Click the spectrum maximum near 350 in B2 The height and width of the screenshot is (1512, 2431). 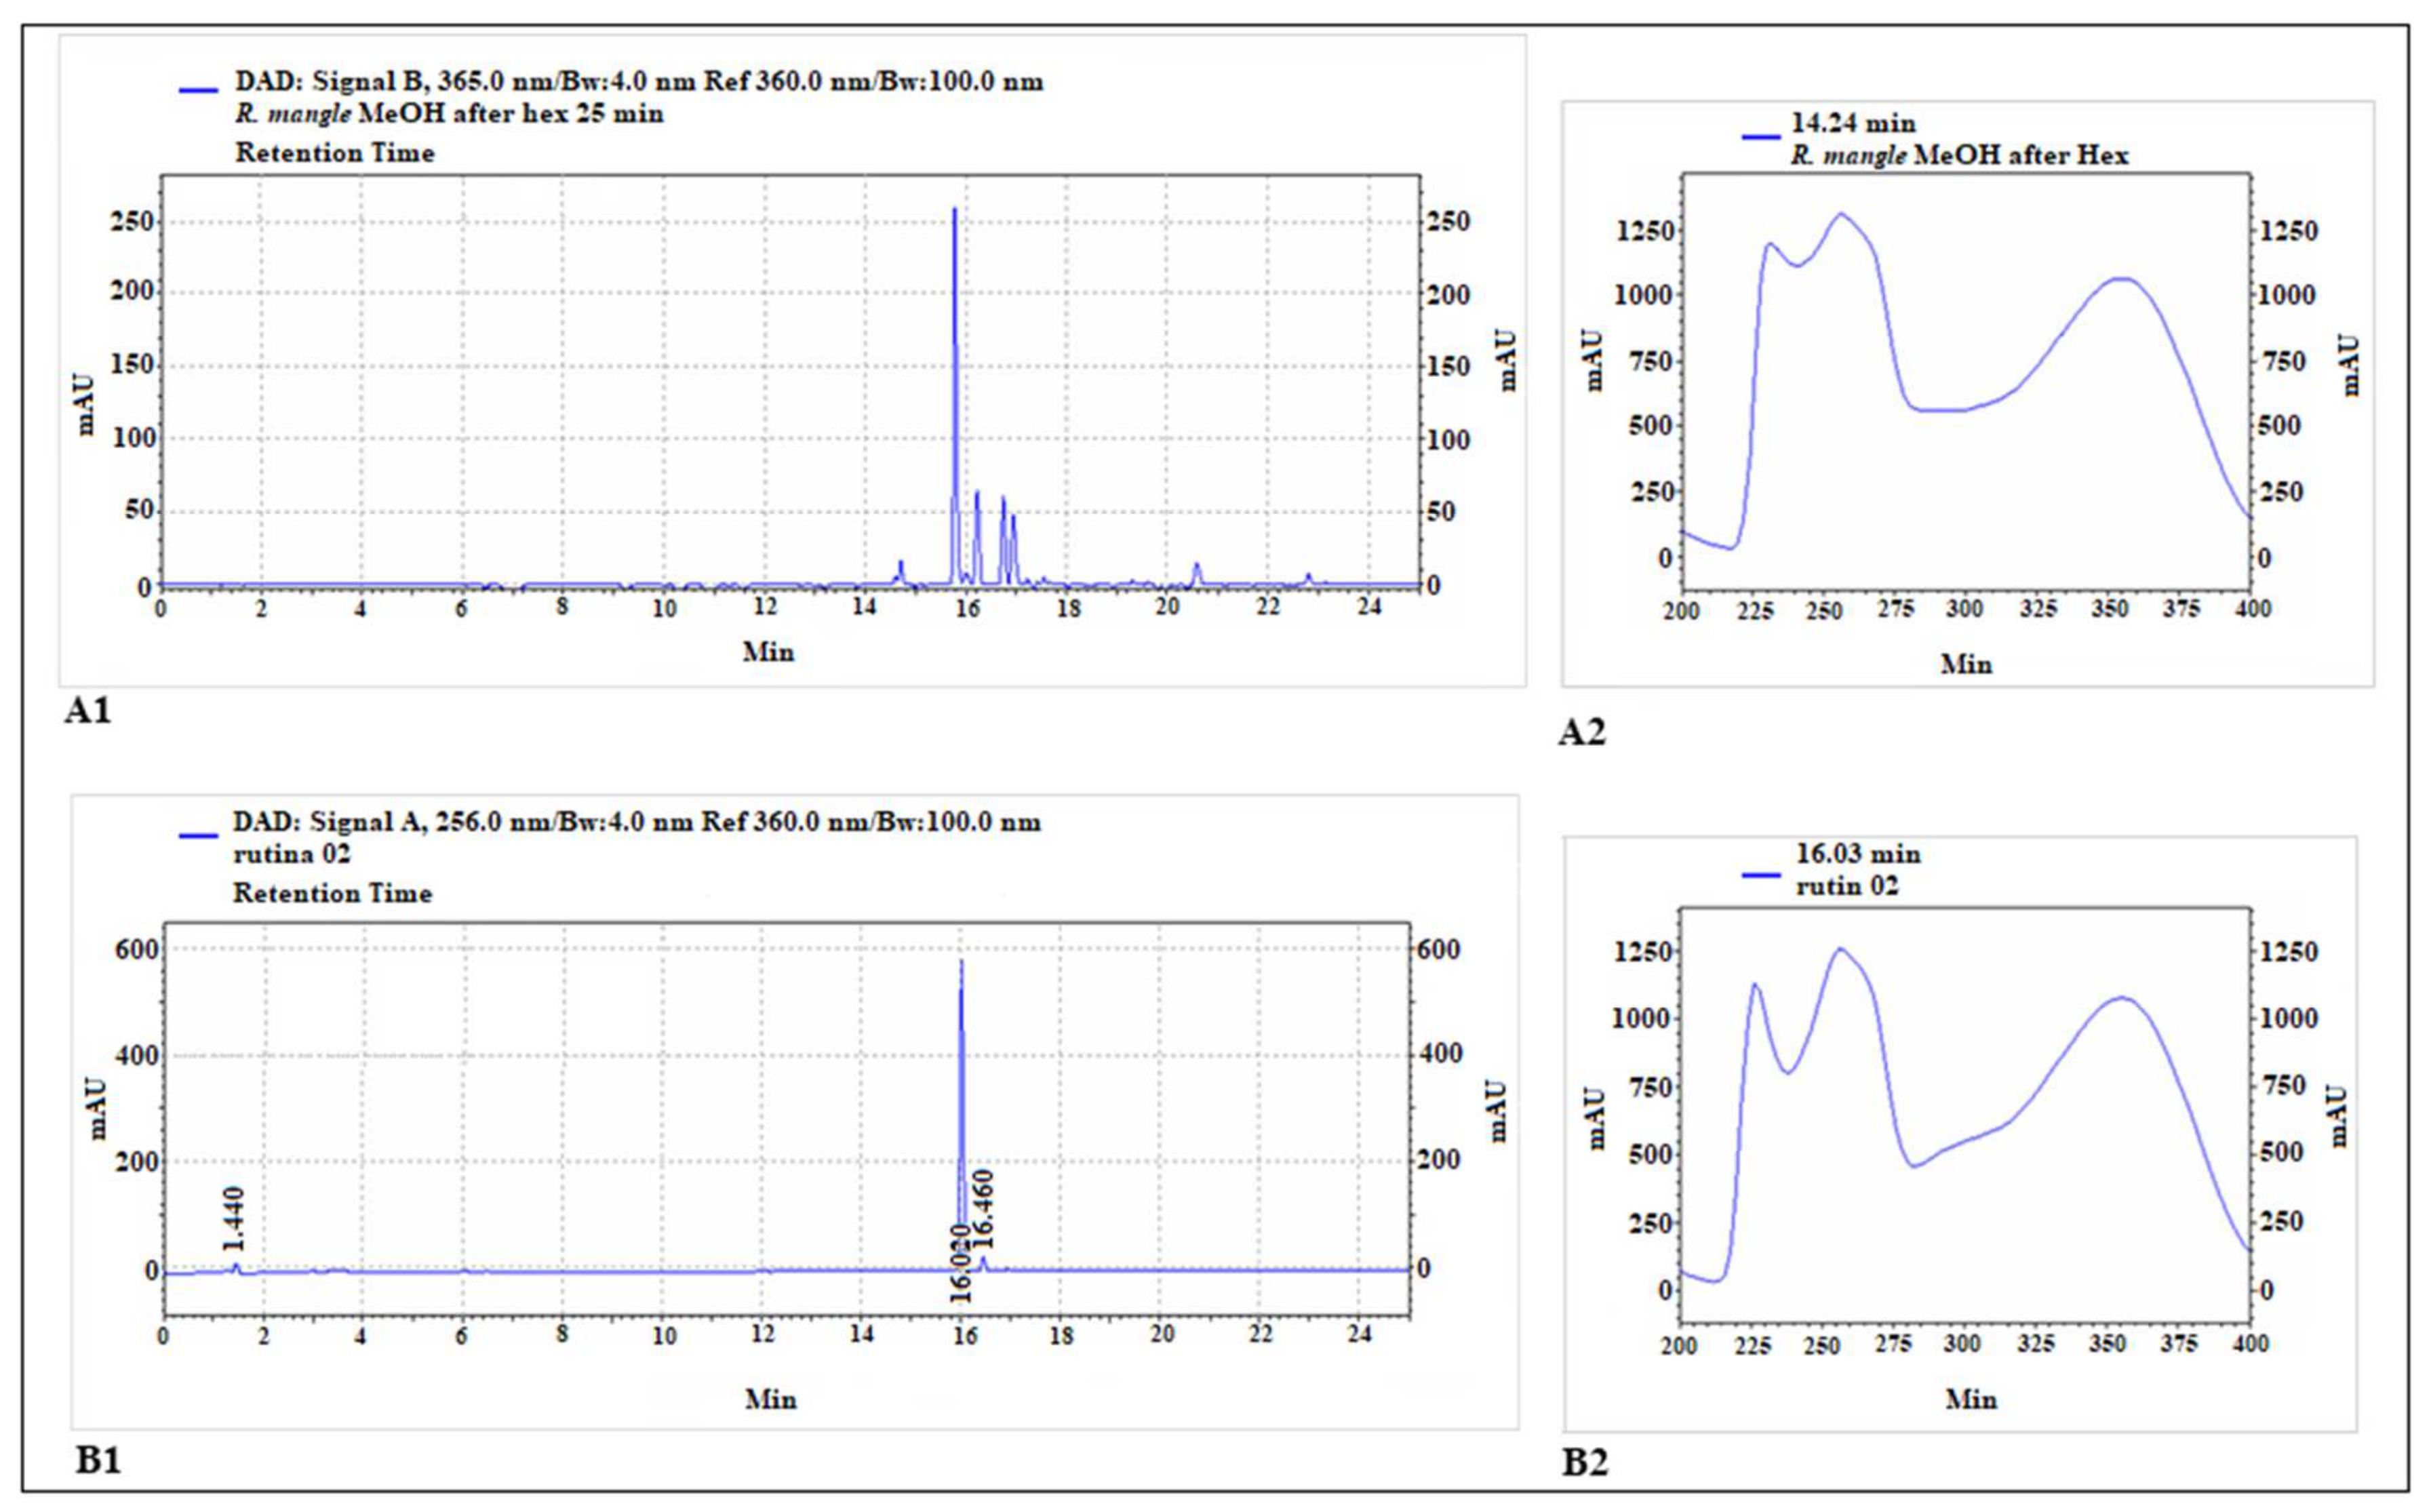2121,997
